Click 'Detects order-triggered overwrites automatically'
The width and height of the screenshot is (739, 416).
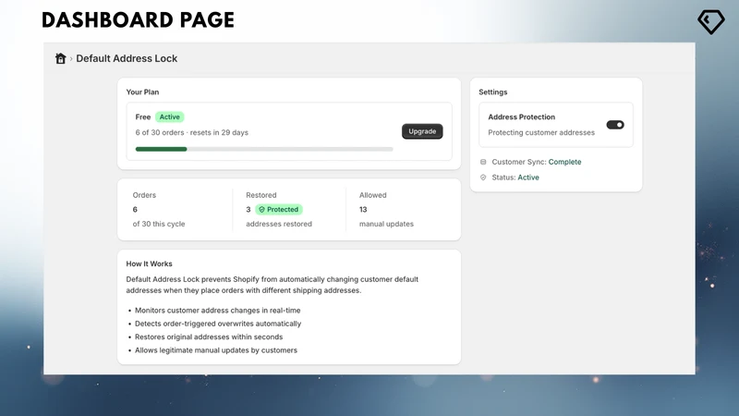(x=218, y=324)
